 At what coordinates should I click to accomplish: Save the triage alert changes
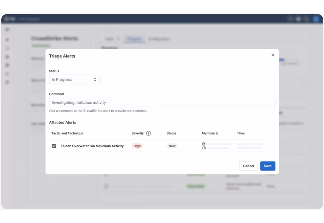(267, 166)
